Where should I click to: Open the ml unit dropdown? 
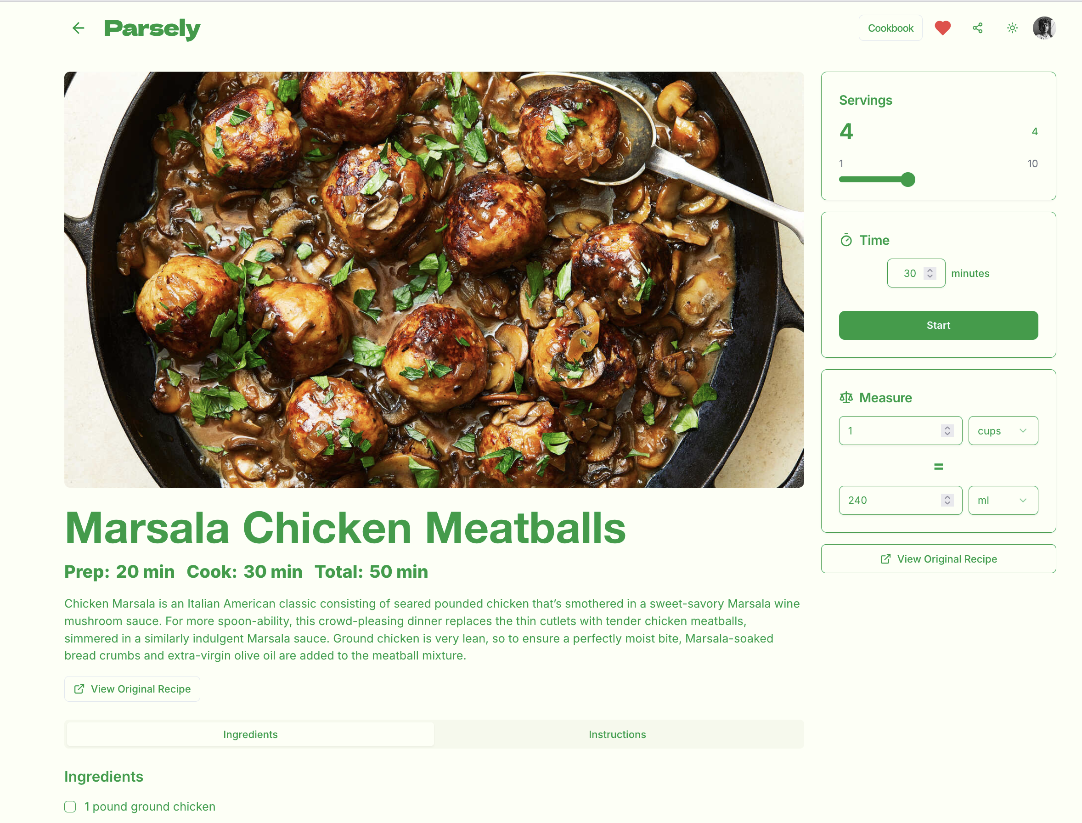coord(1003,500)
